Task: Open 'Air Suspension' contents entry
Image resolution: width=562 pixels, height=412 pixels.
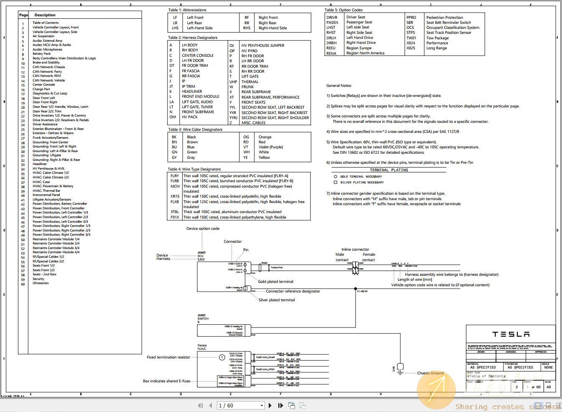Action: 43,36
